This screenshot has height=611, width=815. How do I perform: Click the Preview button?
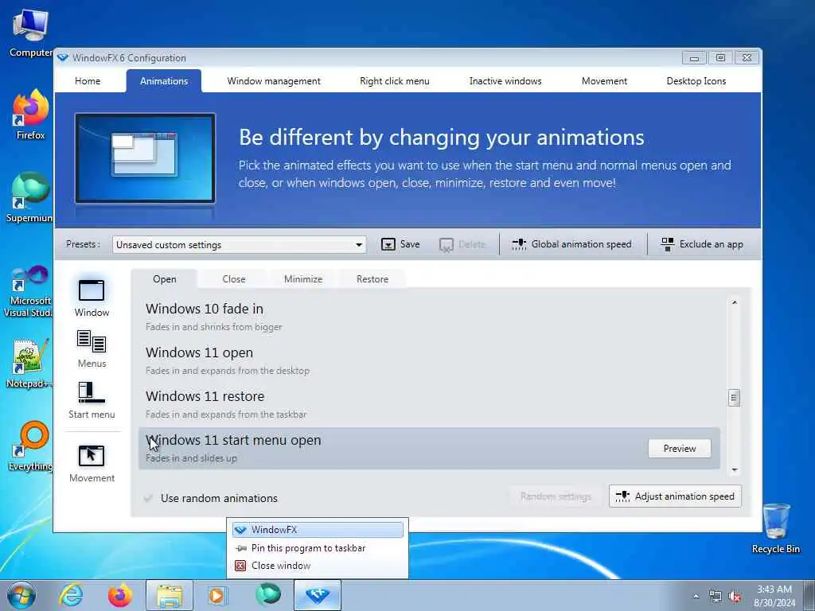(x=680, y=449)
